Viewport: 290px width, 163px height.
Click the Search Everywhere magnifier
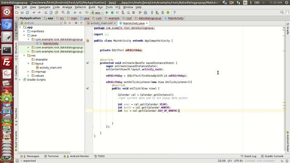(282, 12)
